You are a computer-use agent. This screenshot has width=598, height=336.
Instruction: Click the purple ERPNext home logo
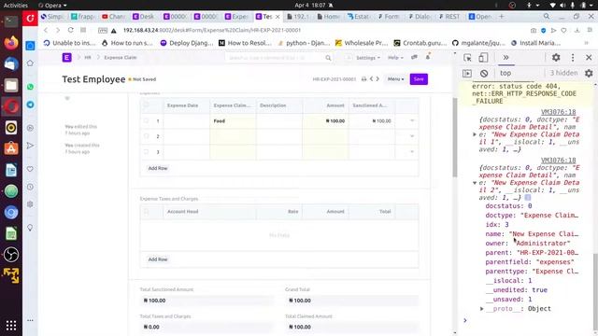[66, 58]
